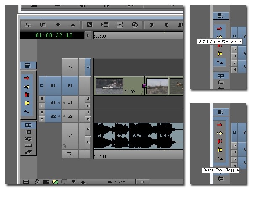Solo record track A2 with S button

[88, 113]
